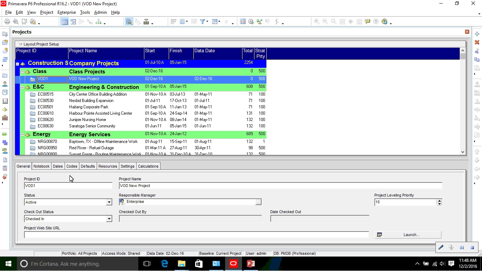Switch to the Gantt Chart view icon
Viewport: 482px width, 271px height.
[x=73, y=22]
